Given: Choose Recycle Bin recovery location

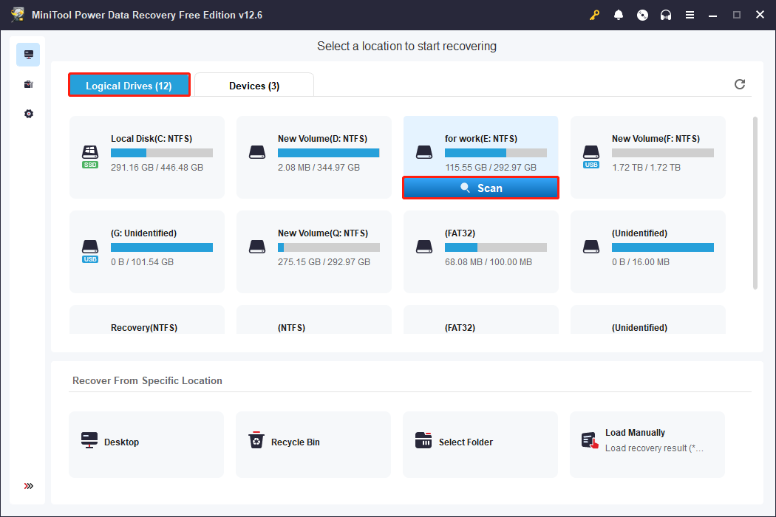Looking at the screenshot, I should pyautogui.click(x=313, y=442).
